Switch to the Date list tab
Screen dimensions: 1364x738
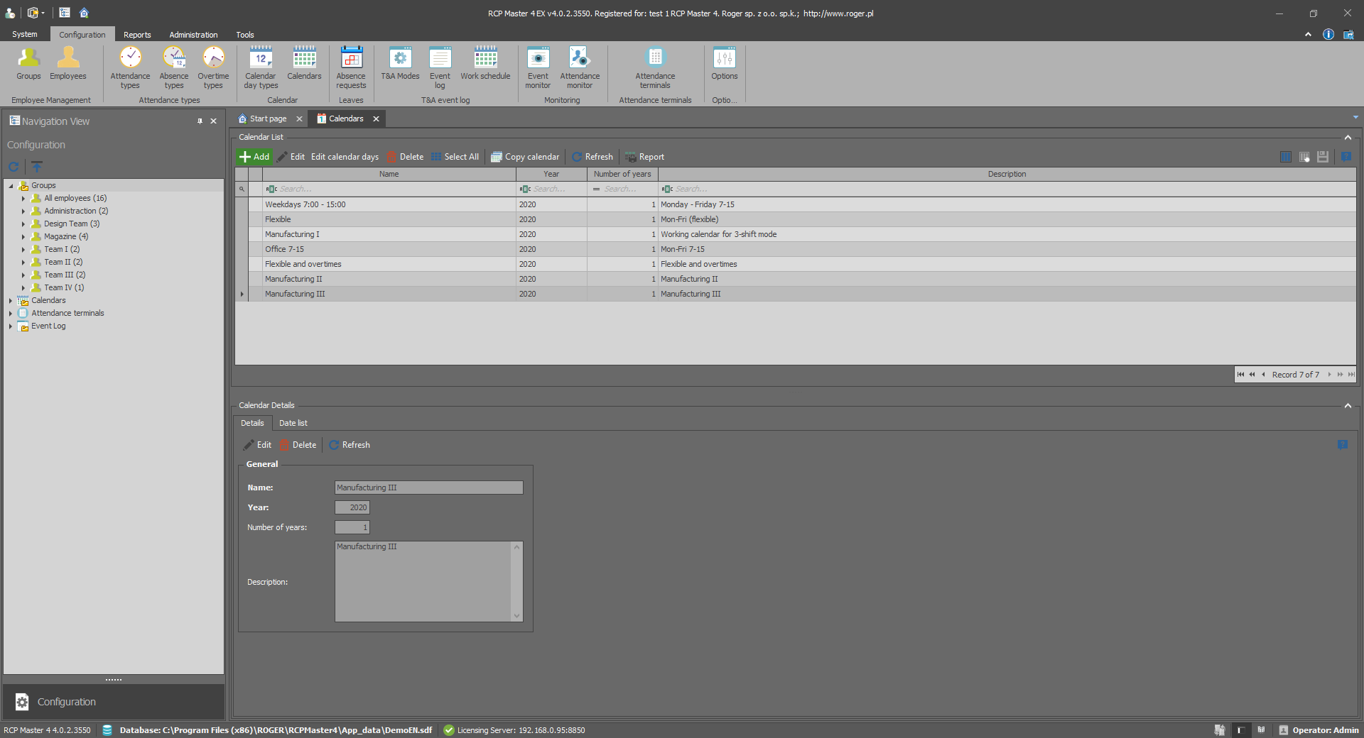(293, 423)
